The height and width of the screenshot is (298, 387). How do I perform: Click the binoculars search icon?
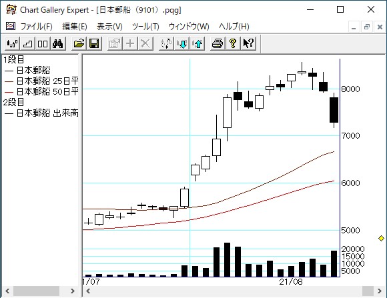(x=58, y=43)
